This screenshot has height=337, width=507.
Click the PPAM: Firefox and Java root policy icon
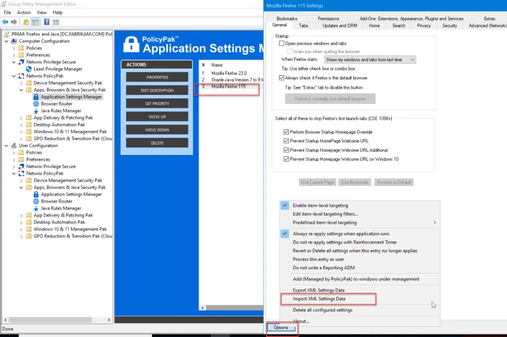coord(6,34)
